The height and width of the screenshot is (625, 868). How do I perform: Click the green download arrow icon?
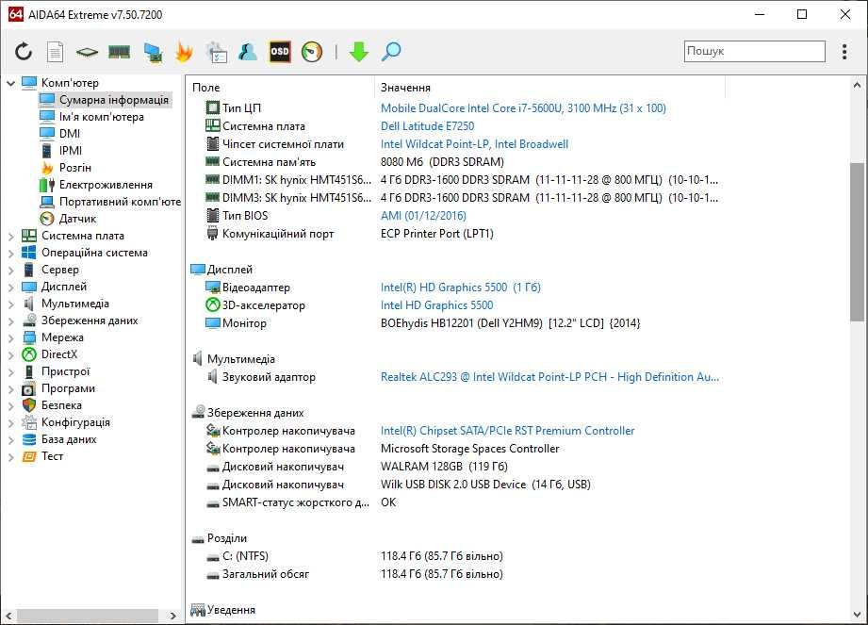pyautogui.click(x=359, y=52)
